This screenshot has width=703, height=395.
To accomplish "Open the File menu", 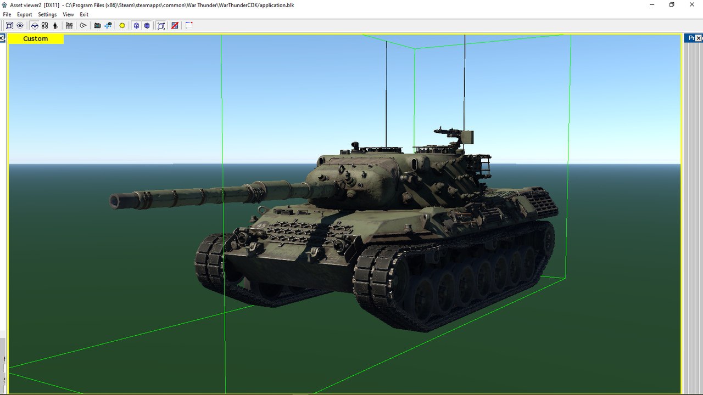I will (7, 14).
